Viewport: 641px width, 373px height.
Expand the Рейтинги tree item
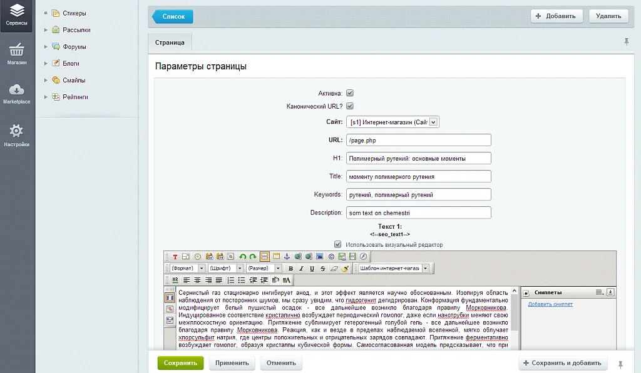tap(46, 97)
